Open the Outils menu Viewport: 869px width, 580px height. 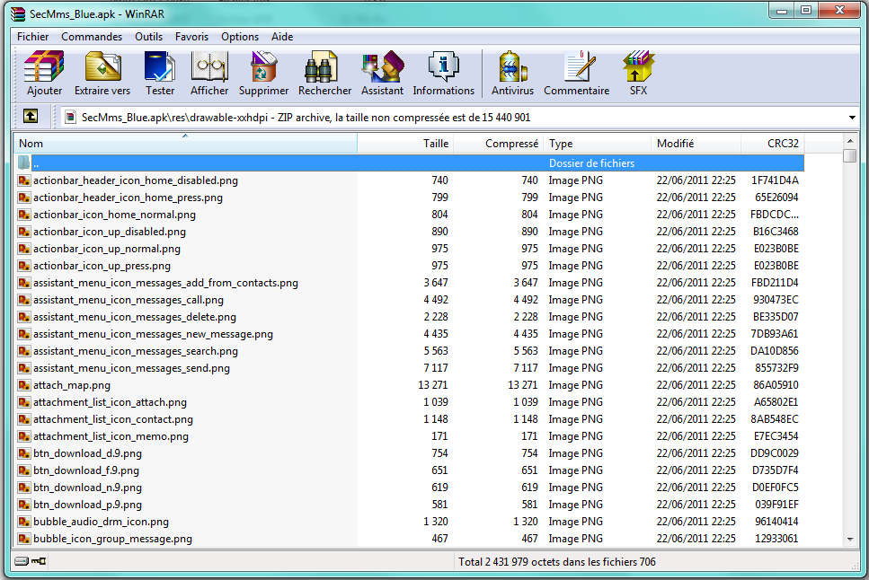coord(148,37)
